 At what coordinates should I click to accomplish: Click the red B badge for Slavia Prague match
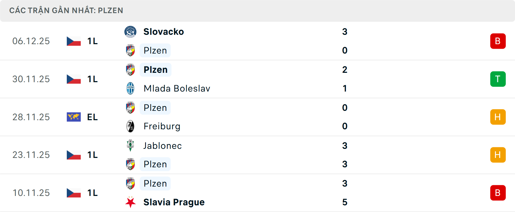pyautogui.click(x=498, y=193)
